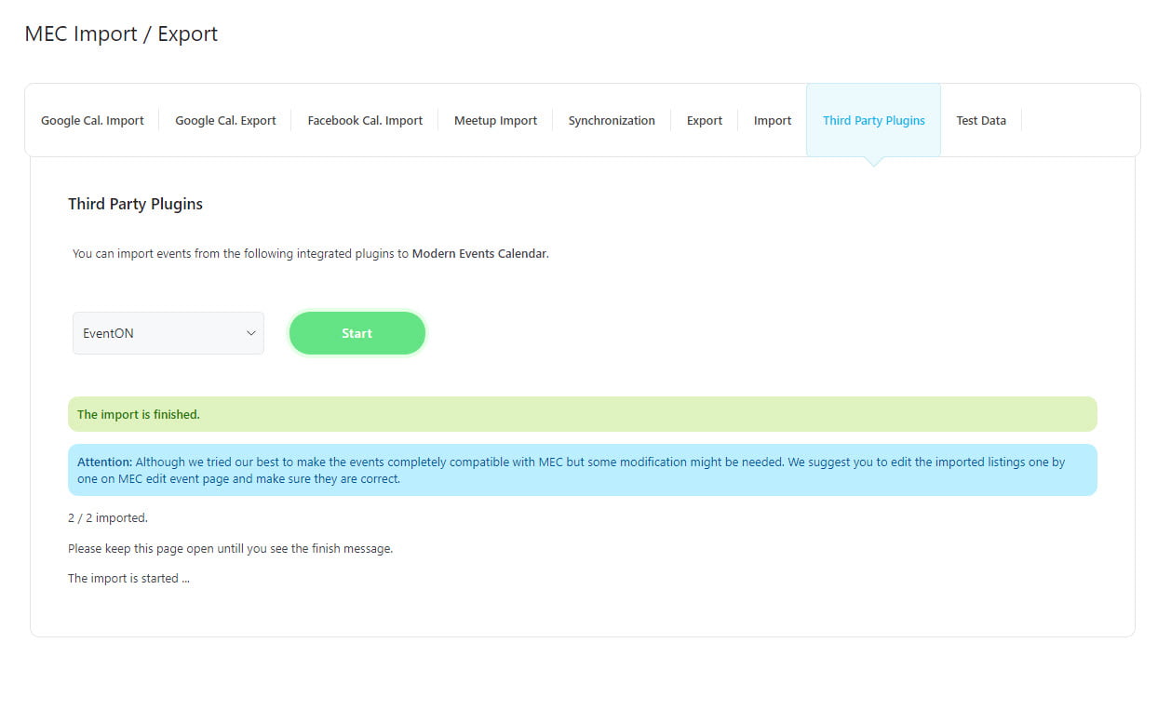Click the bold 'Modern Events Calendar' text
The height and width of the screenshot is (710, 1171).
(x=478, y=253)
